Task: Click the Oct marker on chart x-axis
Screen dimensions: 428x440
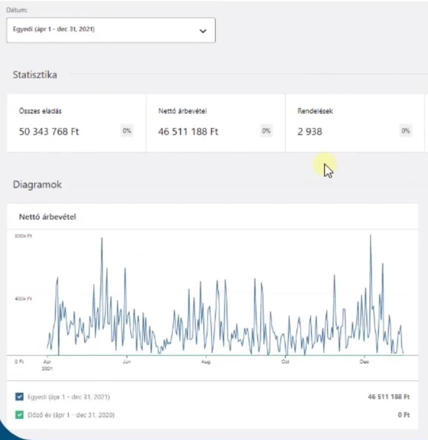Action: (285, 361)
